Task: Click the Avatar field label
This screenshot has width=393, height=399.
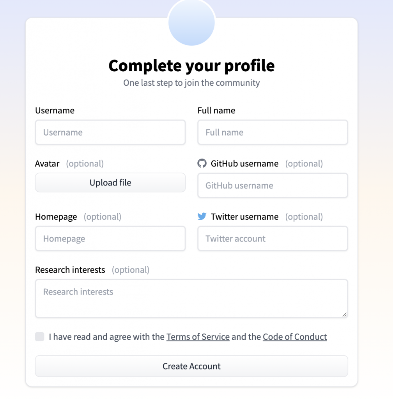Action: point(47,164)
